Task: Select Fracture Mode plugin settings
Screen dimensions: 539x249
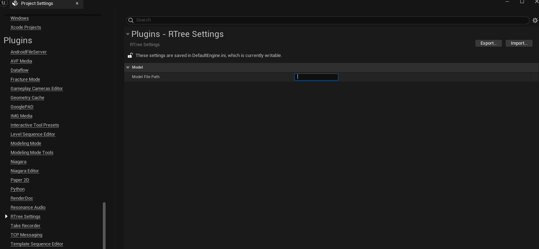Action: click(x=25, y=79)
